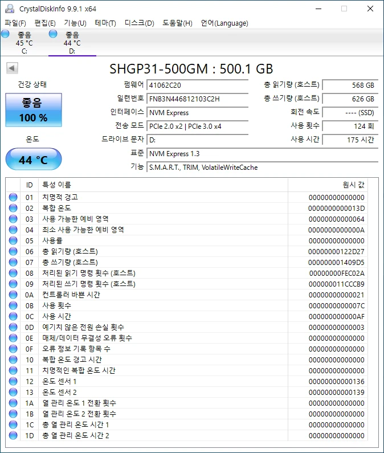The image size is (384, 453).
Task: Select the 컨트롤러 바쁜 시간 row name
Action: 71,295
